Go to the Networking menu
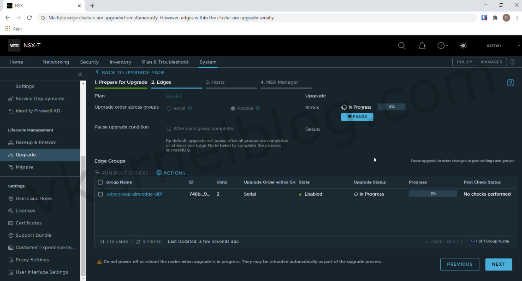This screenshot has width=522, height=281. (x=55, y=62)
